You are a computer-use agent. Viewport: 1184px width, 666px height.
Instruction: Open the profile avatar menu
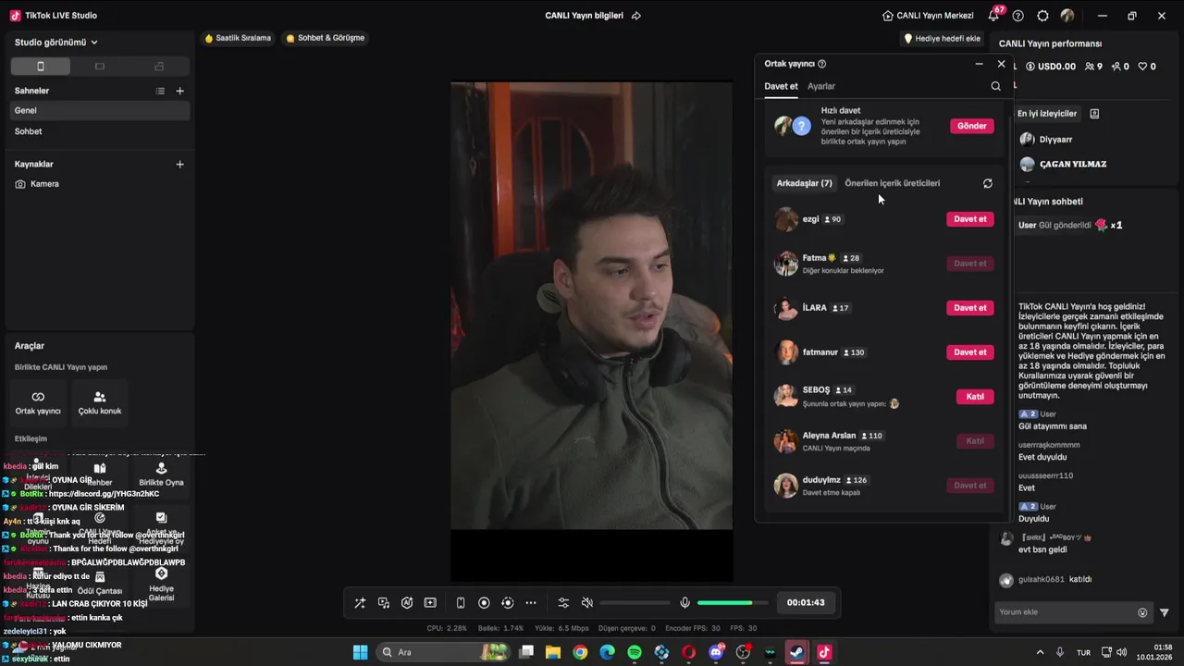coord(1067,16)
